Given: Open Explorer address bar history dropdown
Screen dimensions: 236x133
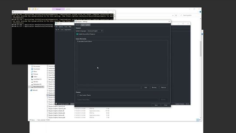Looking at the screenshot, I should [x=173, y=16].
